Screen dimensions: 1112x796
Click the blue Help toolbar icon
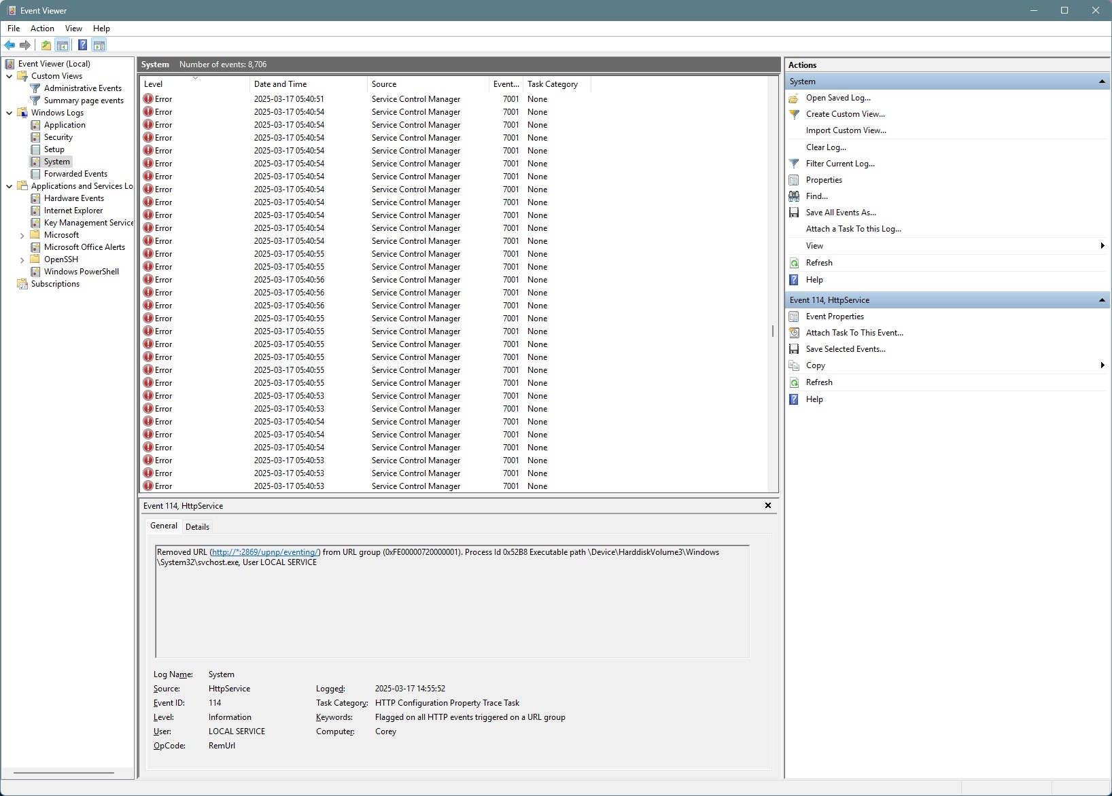[x=82, y=46]
